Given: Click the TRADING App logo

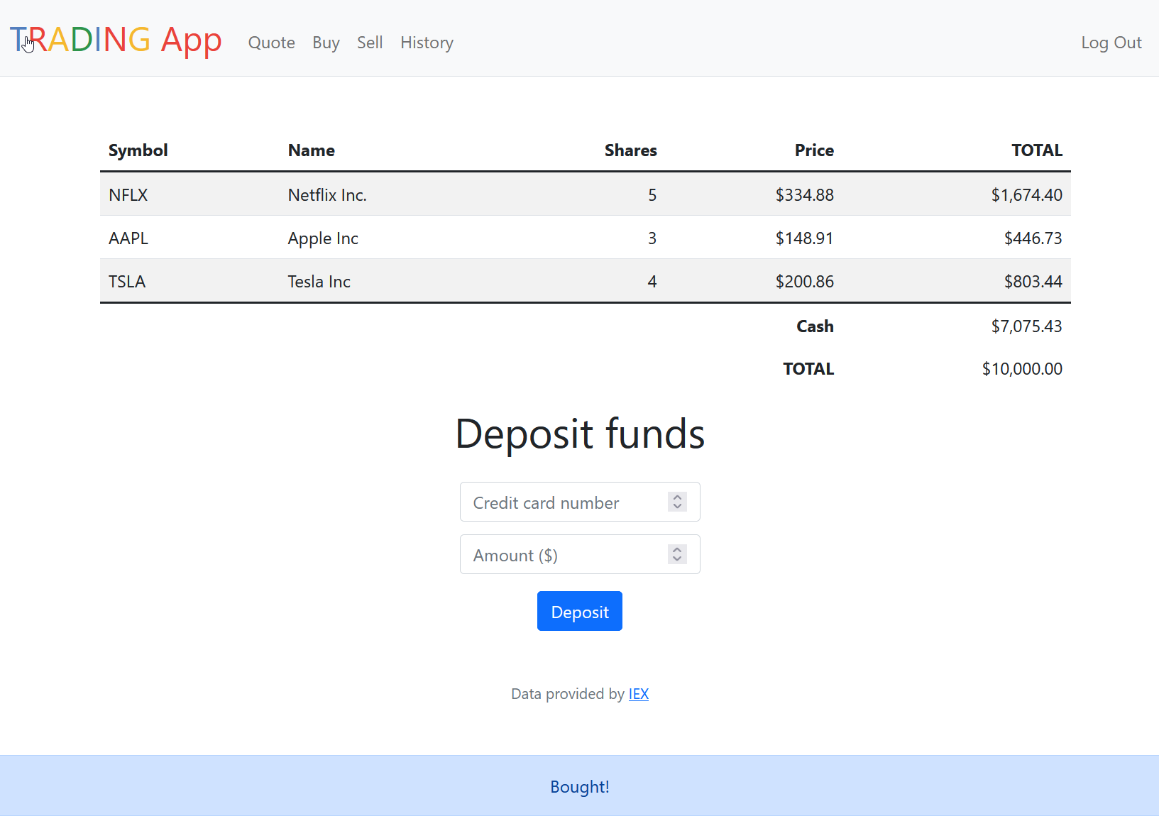Looking at the screenshot, I should coord(116,41).
